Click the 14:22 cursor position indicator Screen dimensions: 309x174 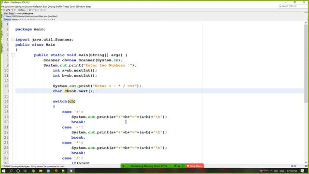pos(293,166)
